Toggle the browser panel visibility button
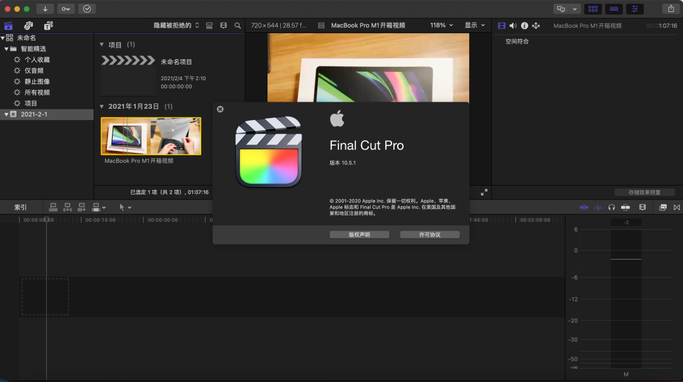This screenshot has height=382, width=683. tap(593, 9)
